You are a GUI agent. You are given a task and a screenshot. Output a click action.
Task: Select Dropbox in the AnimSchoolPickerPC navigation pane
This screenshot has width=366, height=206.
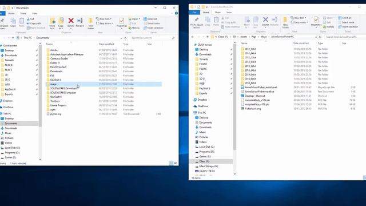[202, 100]
